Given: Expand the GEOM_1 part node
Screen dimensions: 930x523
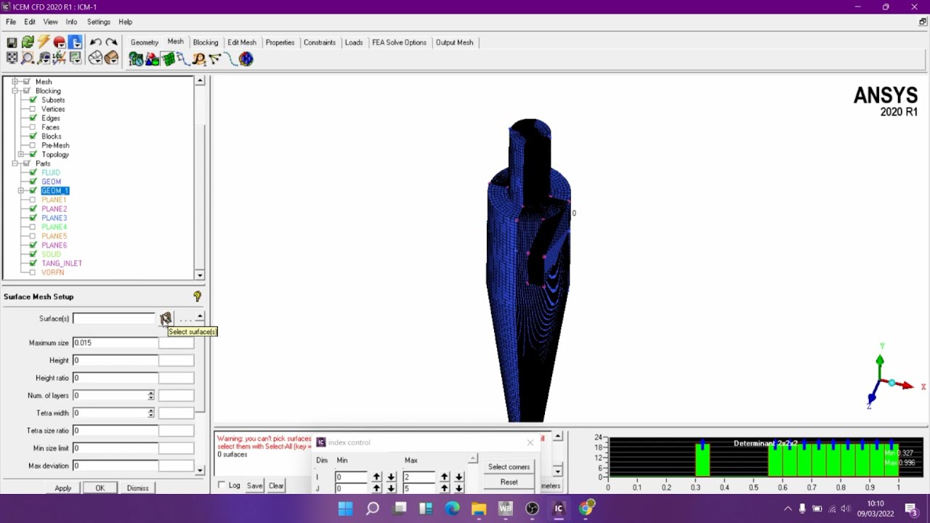Looking at the screenshot, I should pyautogui.click(x=21, y=191).
